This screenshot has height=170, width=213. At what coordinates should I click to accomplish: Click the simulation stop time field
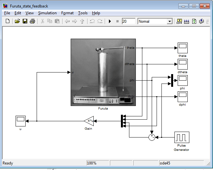pos(129,21)
